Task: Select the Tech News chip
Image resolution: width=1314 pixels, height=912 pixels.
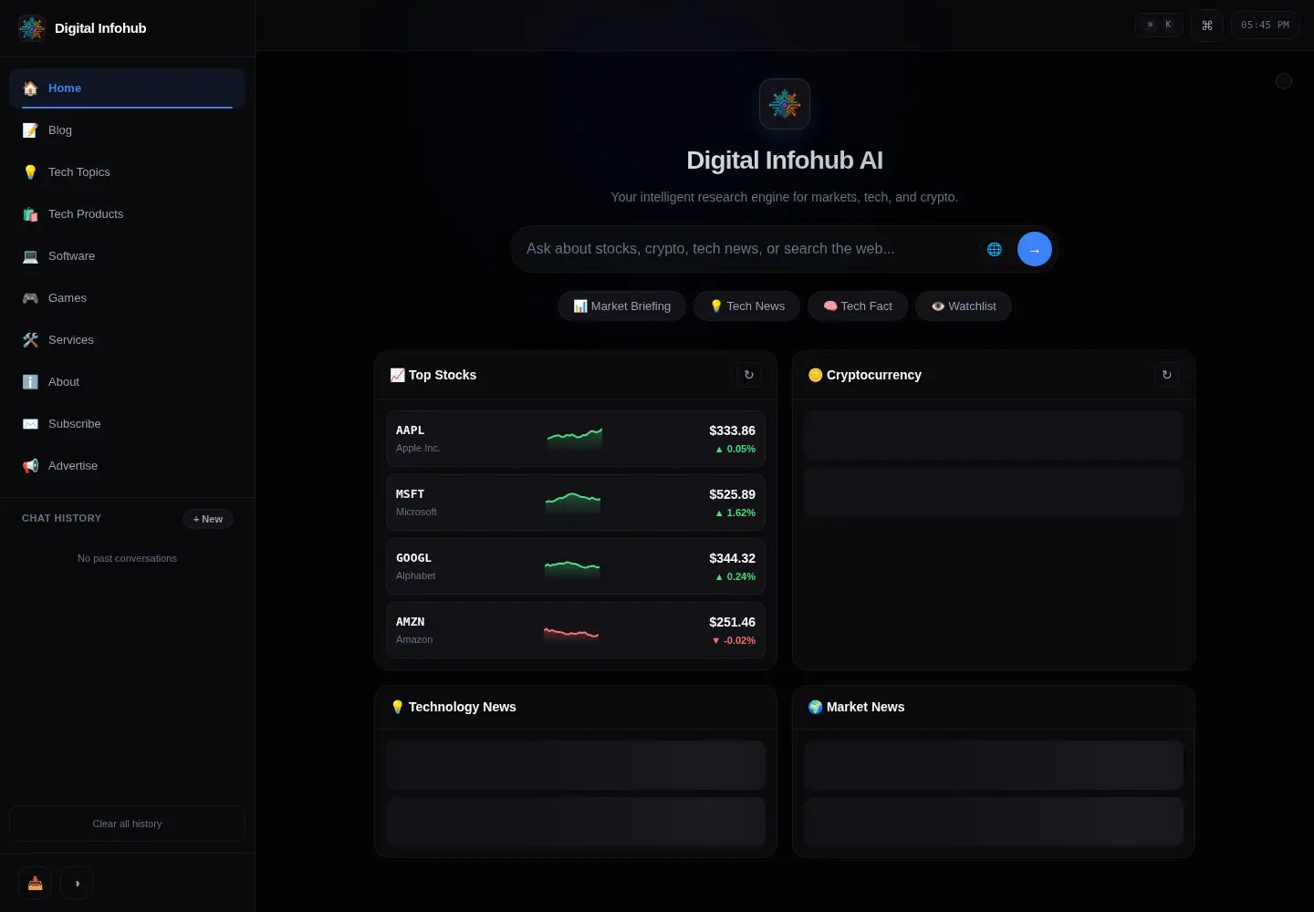Action: tap(746, 306)
